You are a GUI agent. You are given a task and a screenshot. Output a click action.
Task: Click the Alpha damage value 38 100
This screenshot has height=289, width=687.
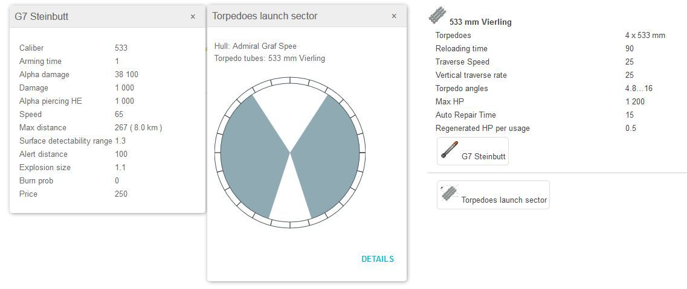(x=126, y=75)
